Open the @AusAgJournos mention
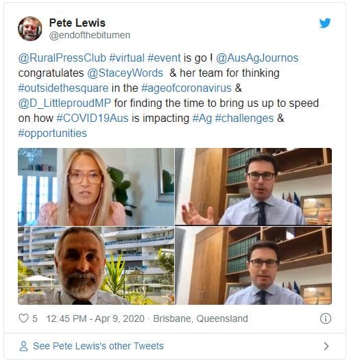Screen dimensions: 349x363 [x=257, y=58]
